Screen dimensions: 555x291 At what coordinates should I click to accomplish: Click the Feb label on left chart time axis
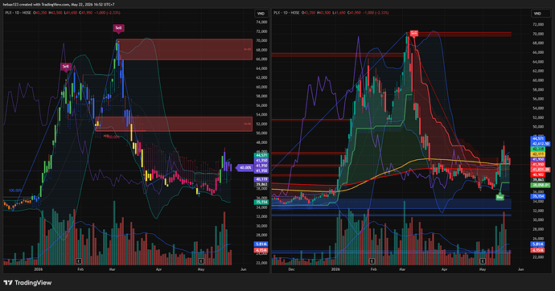80,269
